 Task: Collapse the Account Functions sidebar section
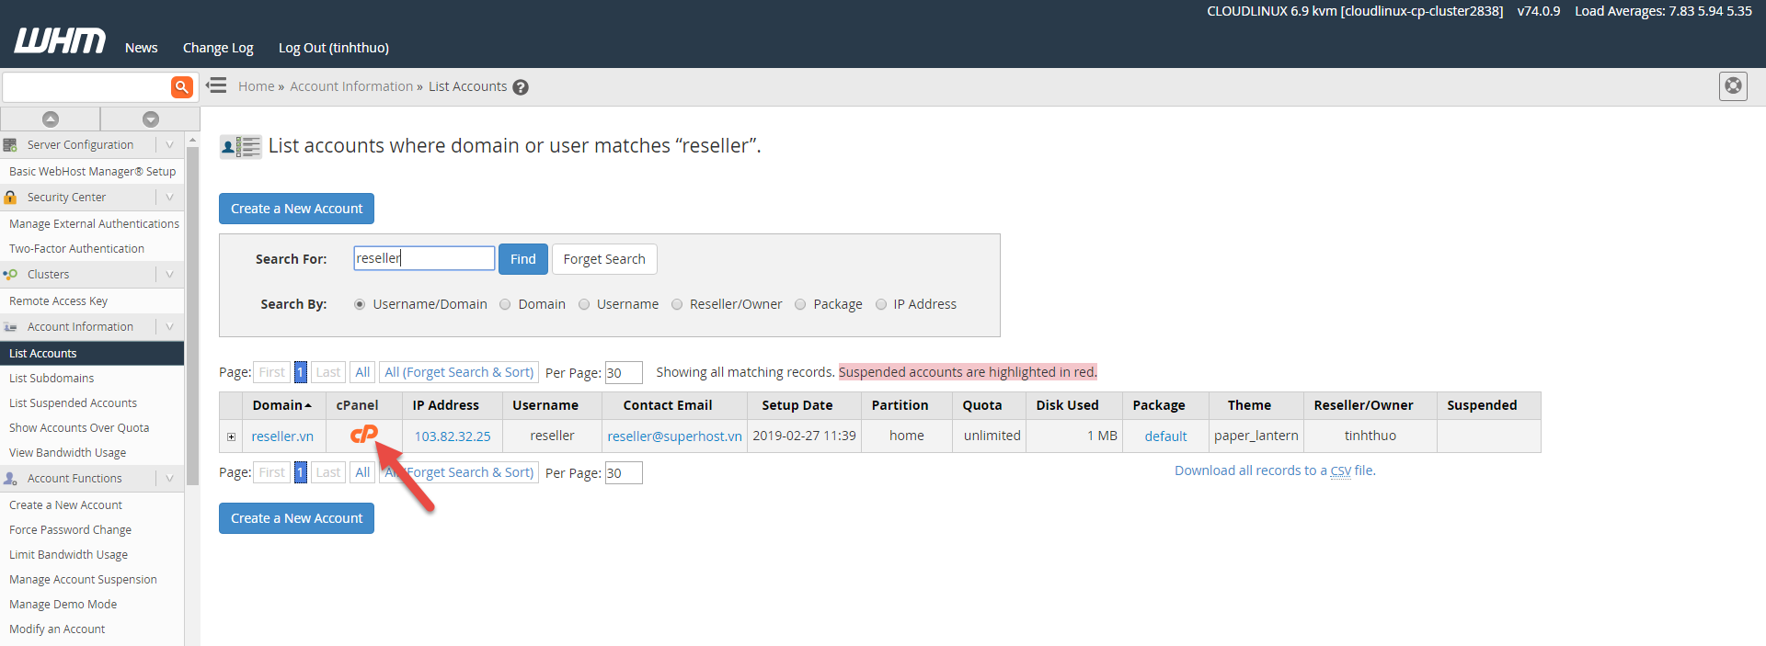169,478
